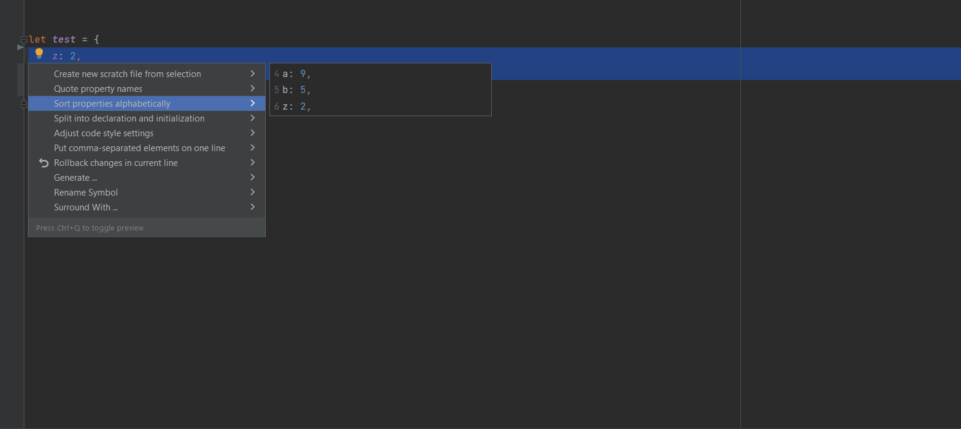Click the 'test' variable name in editor

tap(64, 40)
